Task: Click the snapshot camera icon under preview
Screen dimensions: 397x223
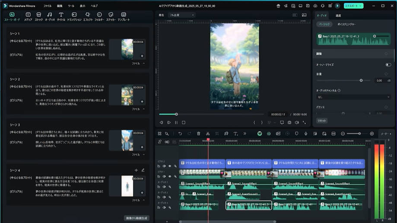Action: 289,122
